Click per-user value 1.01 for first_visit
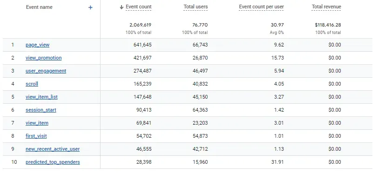This screenshot has width=378, height=174. click(279, 136)
